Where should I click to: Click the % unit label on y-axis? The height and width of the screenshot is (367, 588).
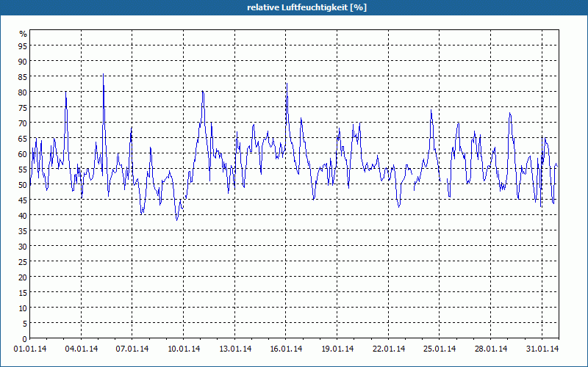click(24, 34)
